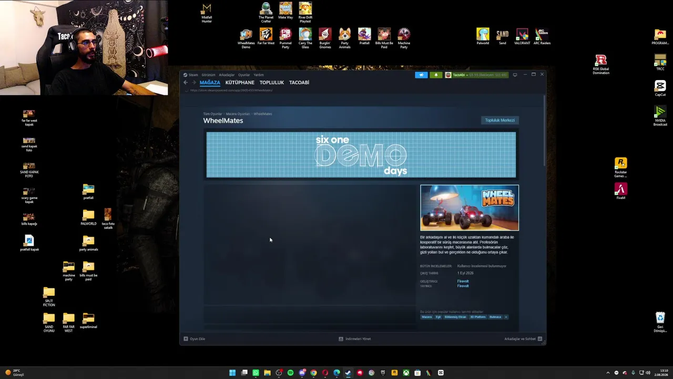
Task: Open the Burglin' Gnomes desktop shortcut
Action: pos(325,39)
